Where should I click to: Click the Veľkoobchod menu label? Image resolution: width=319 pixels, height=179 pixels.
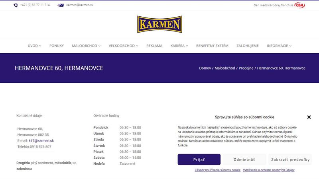click(x=122, y=46)
